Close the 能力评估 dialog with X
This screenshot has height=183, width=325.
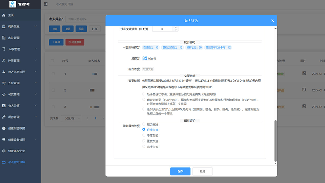tap(272, 20)
